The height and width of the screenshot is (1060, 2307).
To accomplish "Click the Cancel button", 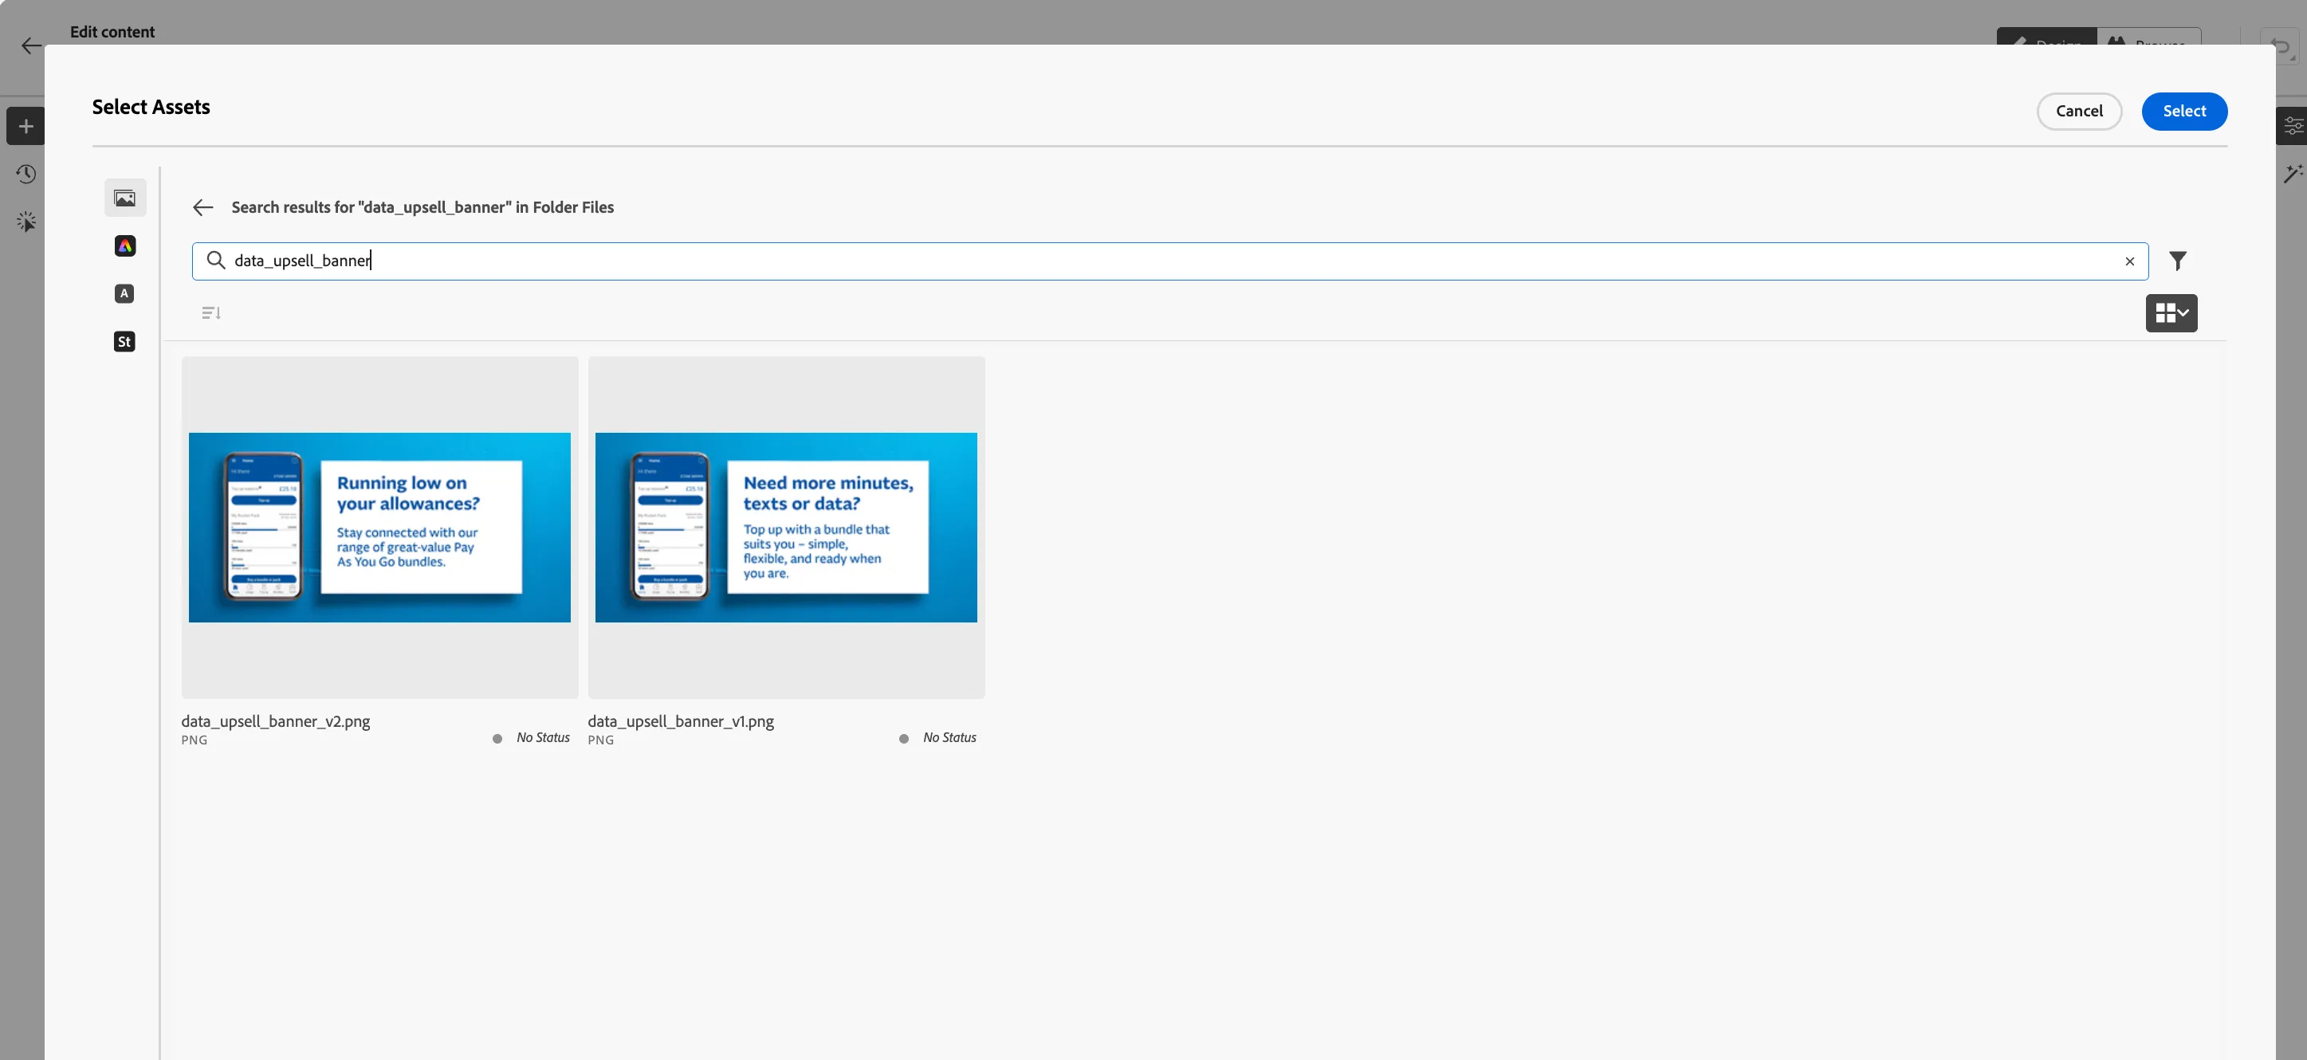I will click(2079, 111).
